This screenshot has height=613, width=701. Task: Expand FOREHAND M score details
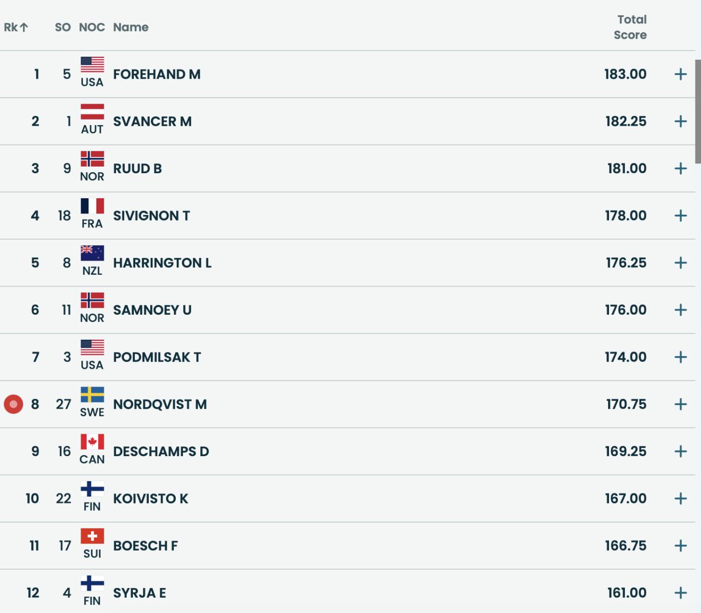pyautogui.click(x=680, y=75)
